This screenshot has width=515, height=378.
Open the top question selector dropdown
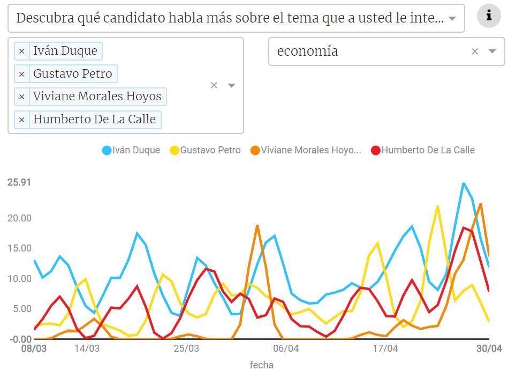(x=452, y=18)
